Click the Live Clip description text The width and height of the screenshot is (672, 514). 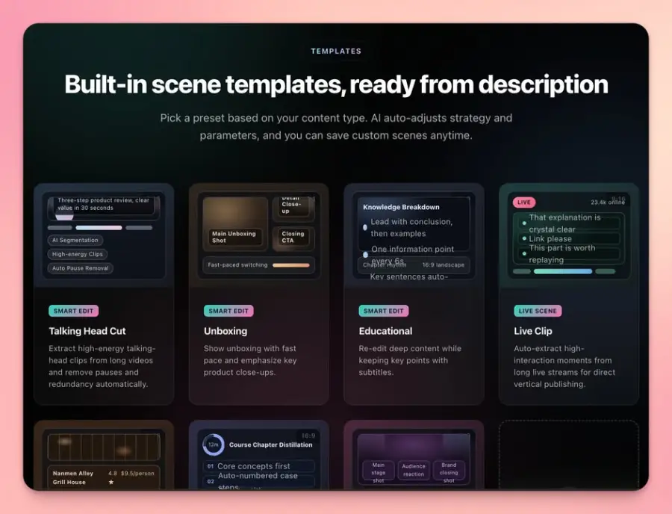click(564, 366)
